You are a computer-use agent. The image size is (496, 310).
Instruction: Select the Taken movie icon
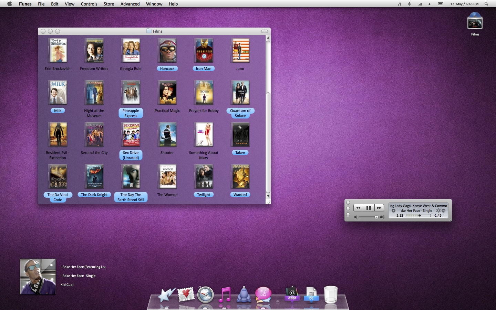tap(240, 135)
